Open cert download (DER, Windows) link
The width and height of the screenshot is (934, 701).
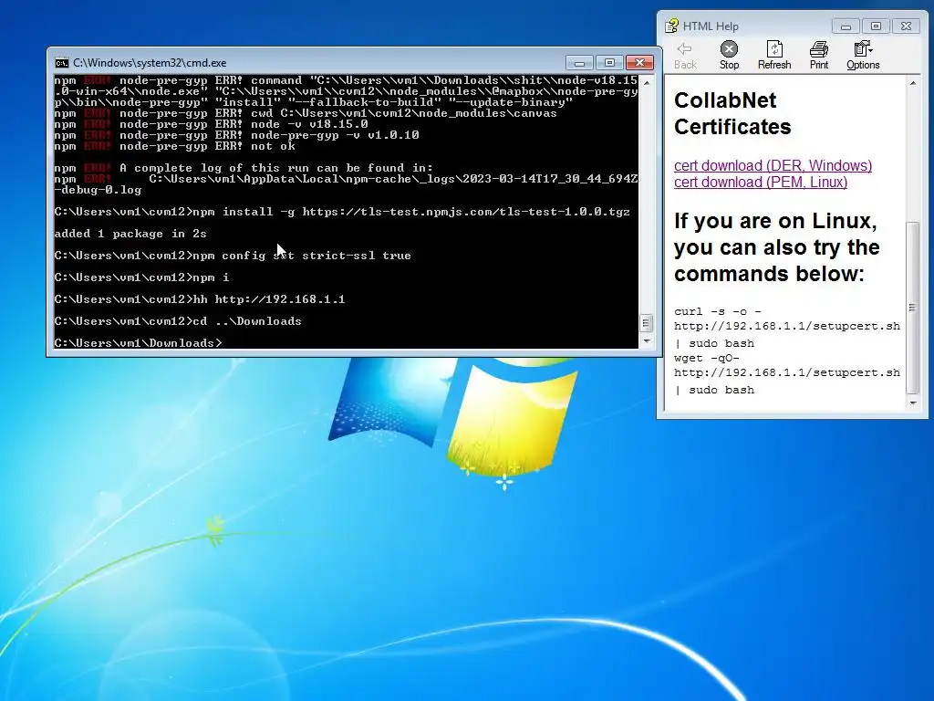[773, 165]
